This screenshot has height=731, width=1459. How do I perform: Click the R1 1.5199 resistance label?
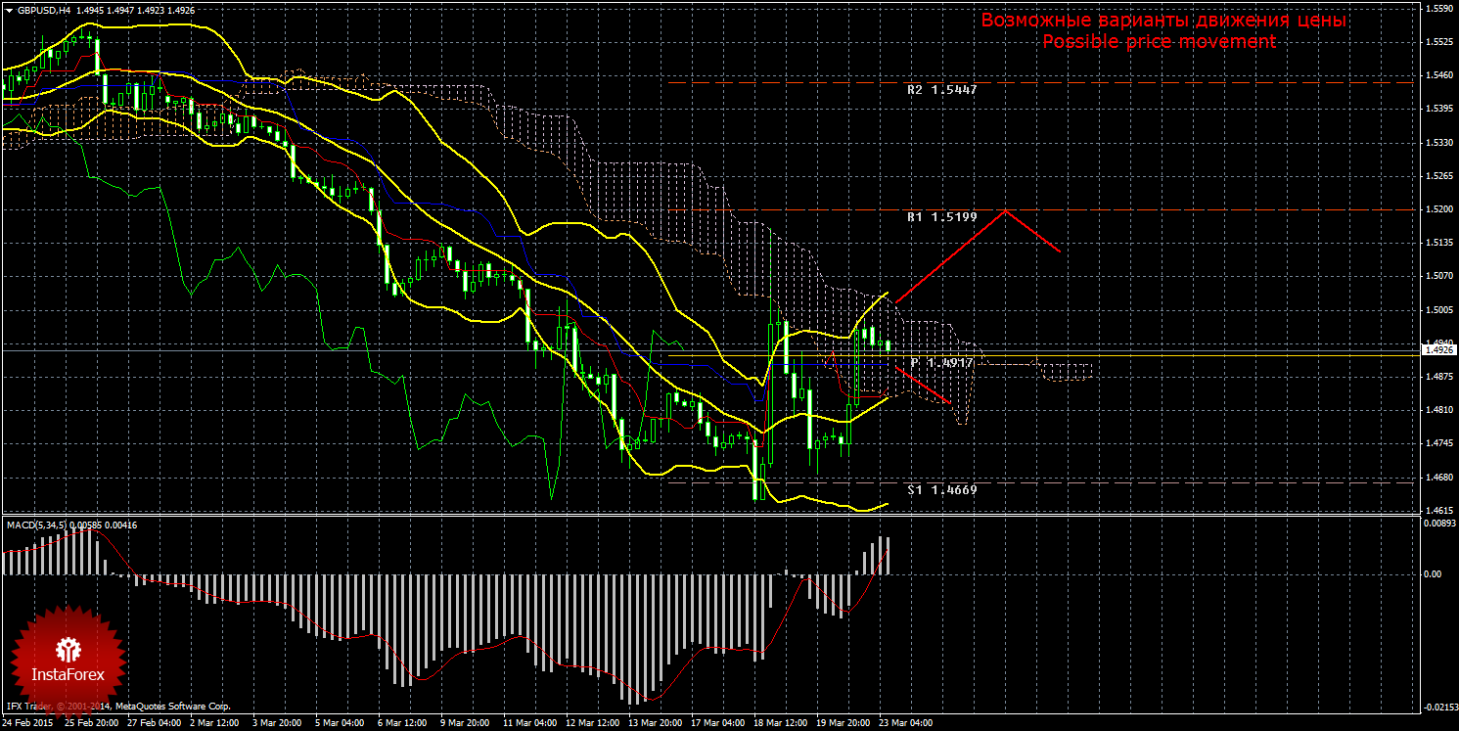click(x=941, y=217)
